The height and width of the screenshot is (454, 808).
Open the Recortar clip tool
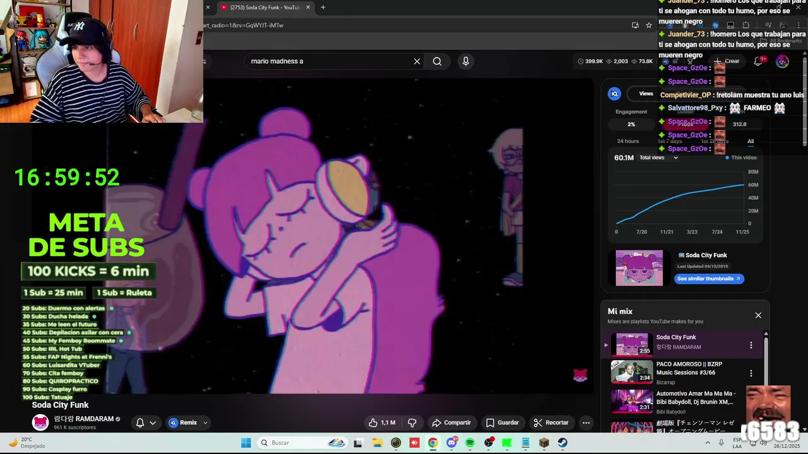pyautogui.click(x=550, y=422)
